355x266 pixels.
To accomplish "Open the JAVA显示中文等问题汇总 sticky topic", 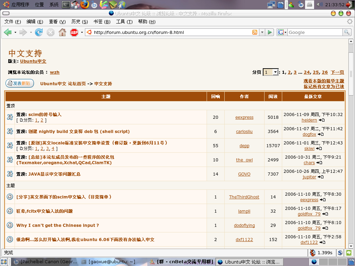I will 54,174.
